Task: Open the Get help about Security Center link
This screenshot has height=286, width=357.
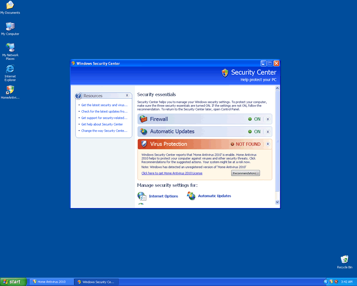Action: point(102,124)
